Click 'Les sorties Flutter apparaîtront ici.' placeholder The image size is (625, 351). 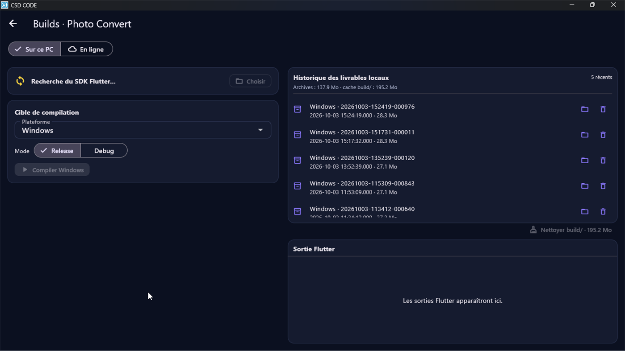tap(453, 301)
